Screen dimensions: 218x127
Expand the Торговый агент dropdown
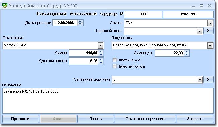coord(199,31)
